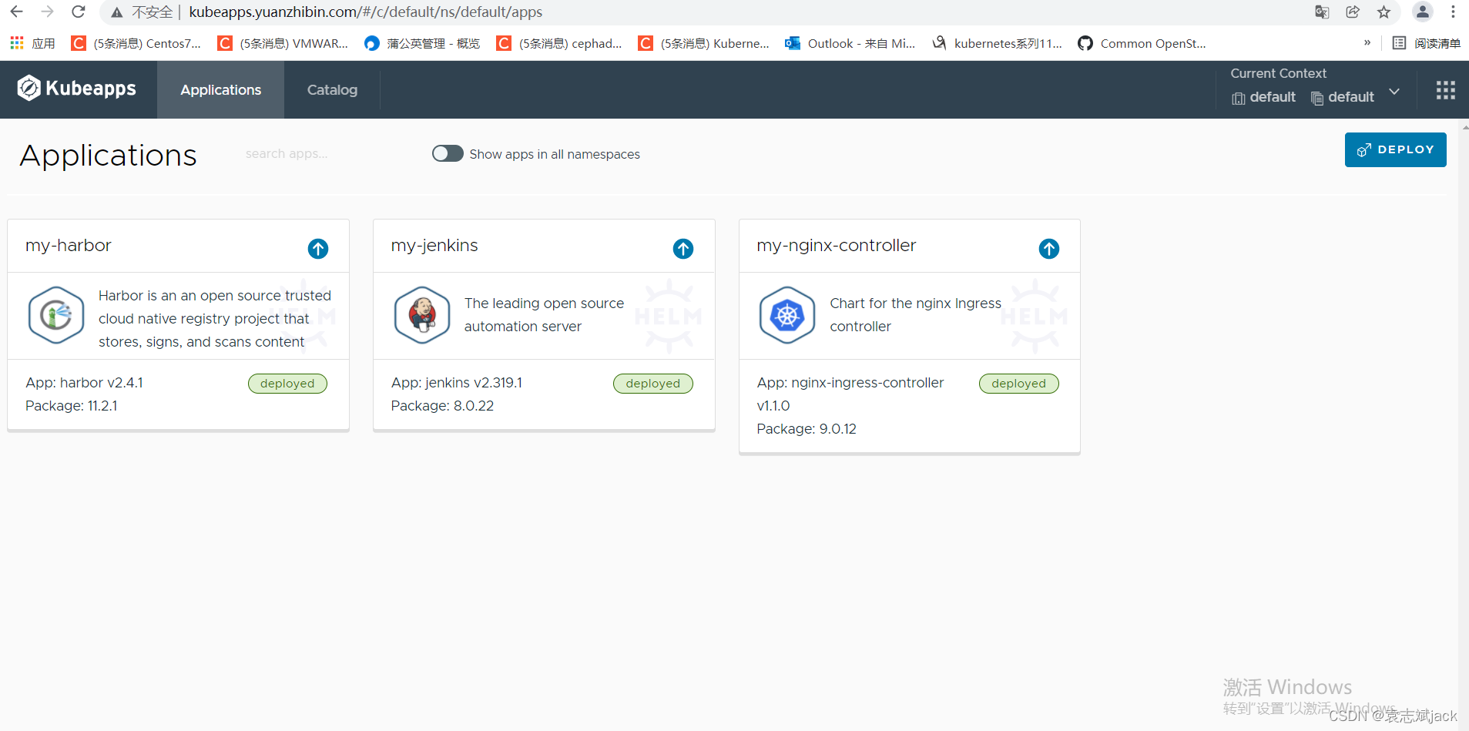Open Common OpenSt... GitHub bookmark
Screen dimensions: 1469x731
pyautogui.click(x=1142, y=43)
